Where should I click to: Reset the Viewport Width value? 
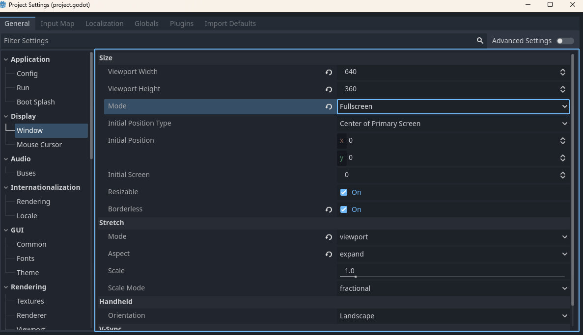(x=329, y=72)
